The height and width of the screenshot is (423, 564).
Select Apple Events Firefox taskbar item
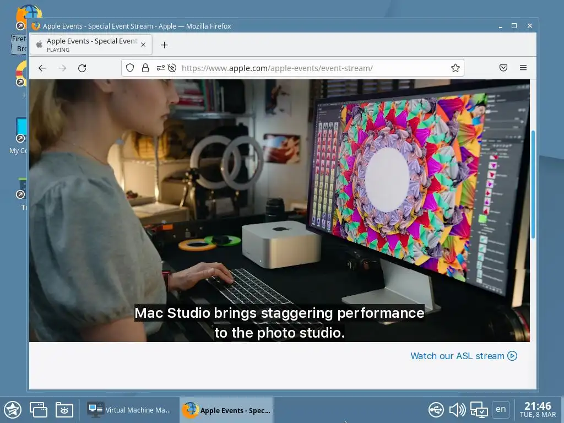[226, 410]
